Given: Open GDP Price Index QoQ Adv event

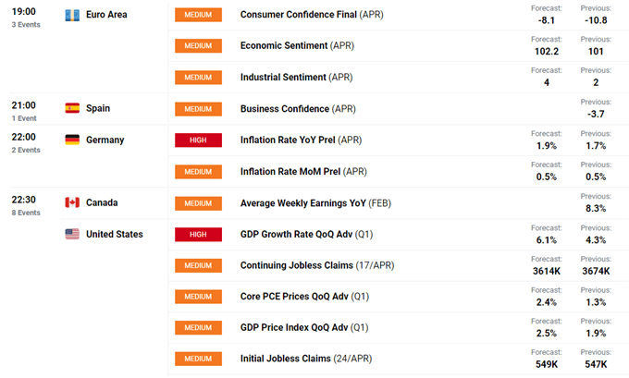Looking at the screenshot, I should (304, 327).
